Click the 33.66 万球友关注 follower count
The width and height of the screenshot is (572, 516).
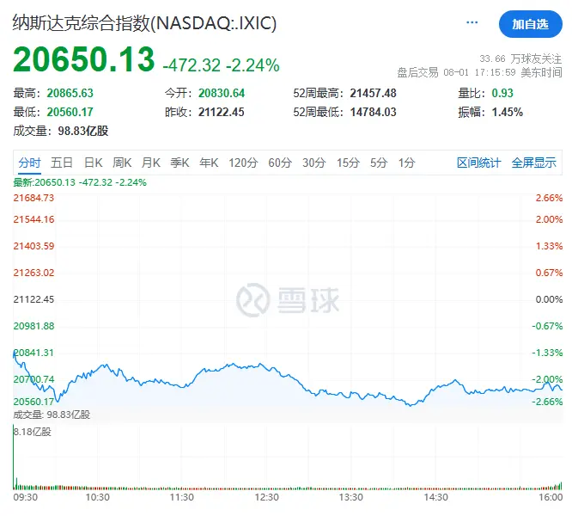520,58
